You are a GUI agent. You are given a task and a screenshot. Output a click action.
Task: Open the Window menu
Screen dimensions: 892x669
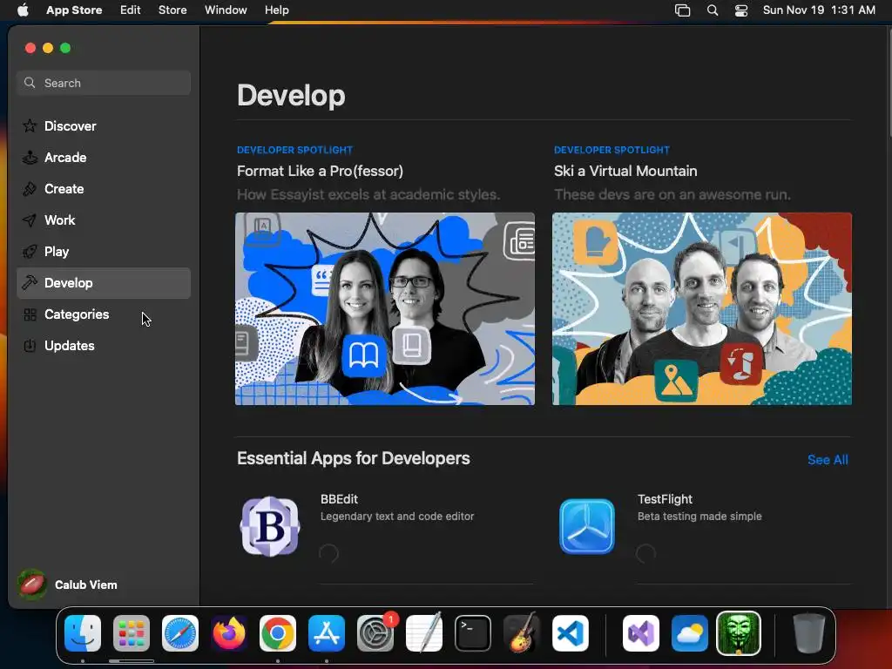[226, 10]
